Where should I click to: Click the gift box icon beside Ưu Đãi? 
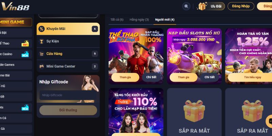pyautogui.click(x=202, y=6)
